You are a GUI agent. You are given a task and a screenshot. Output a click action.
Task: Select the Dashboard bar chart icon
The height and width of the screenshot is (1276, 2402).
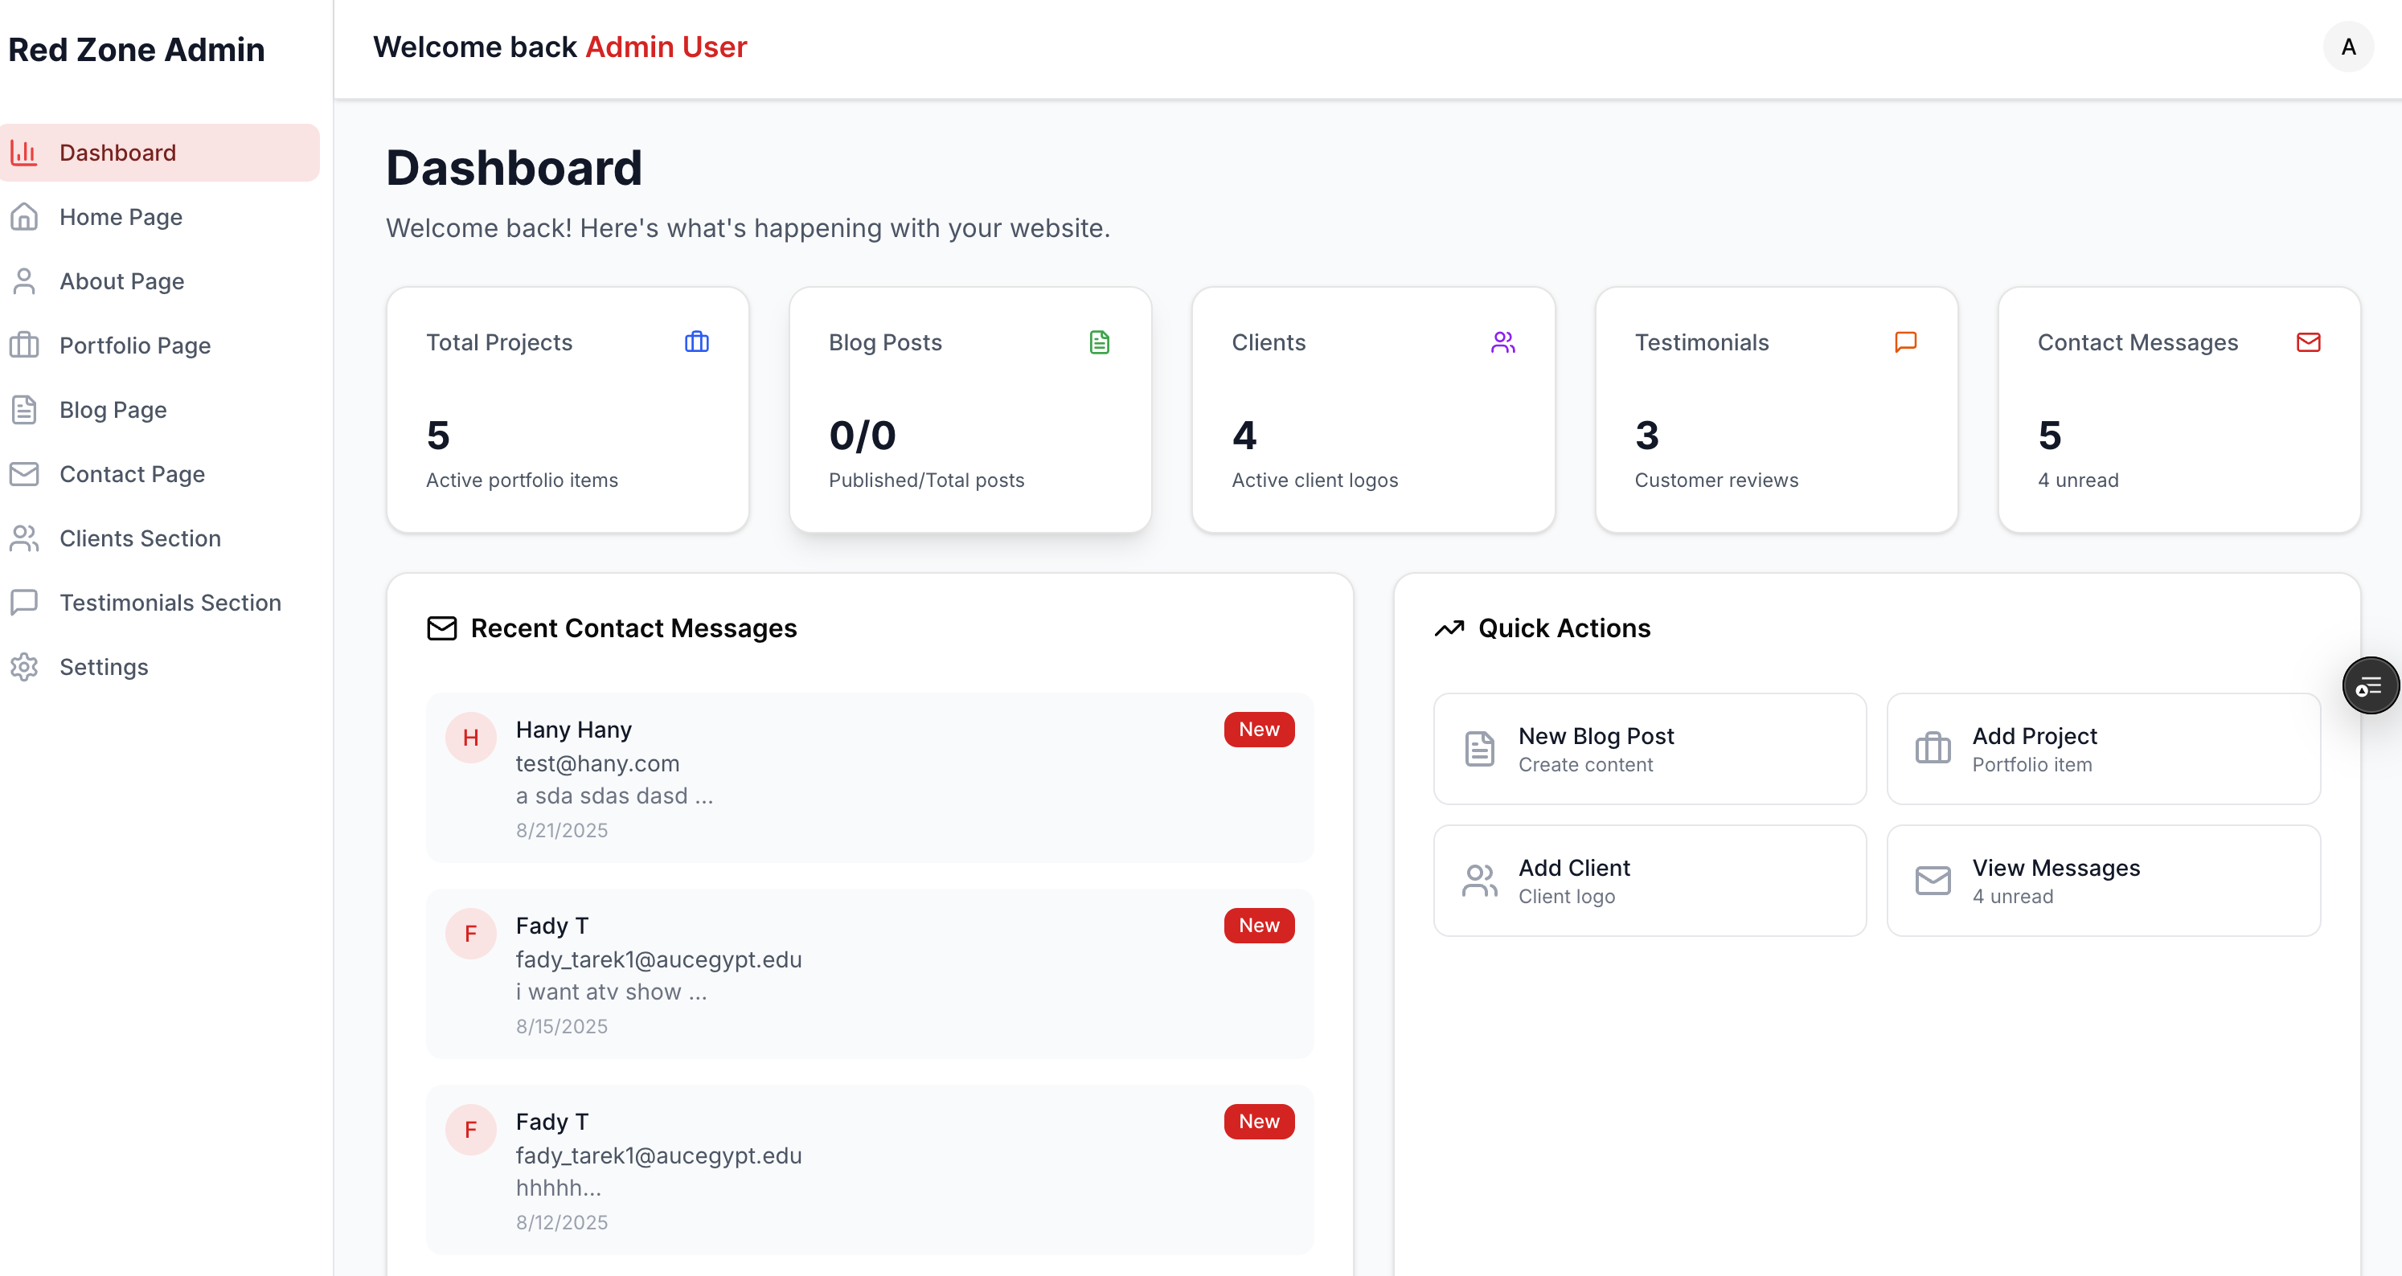24,152
